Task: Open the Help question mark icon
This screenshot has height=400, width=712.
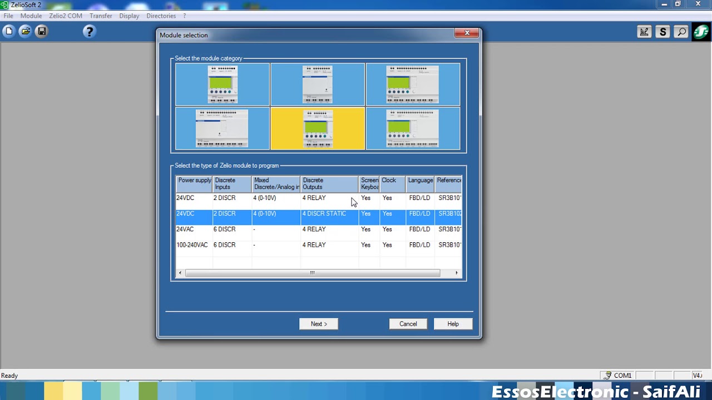Action: [x=89, y=32]
